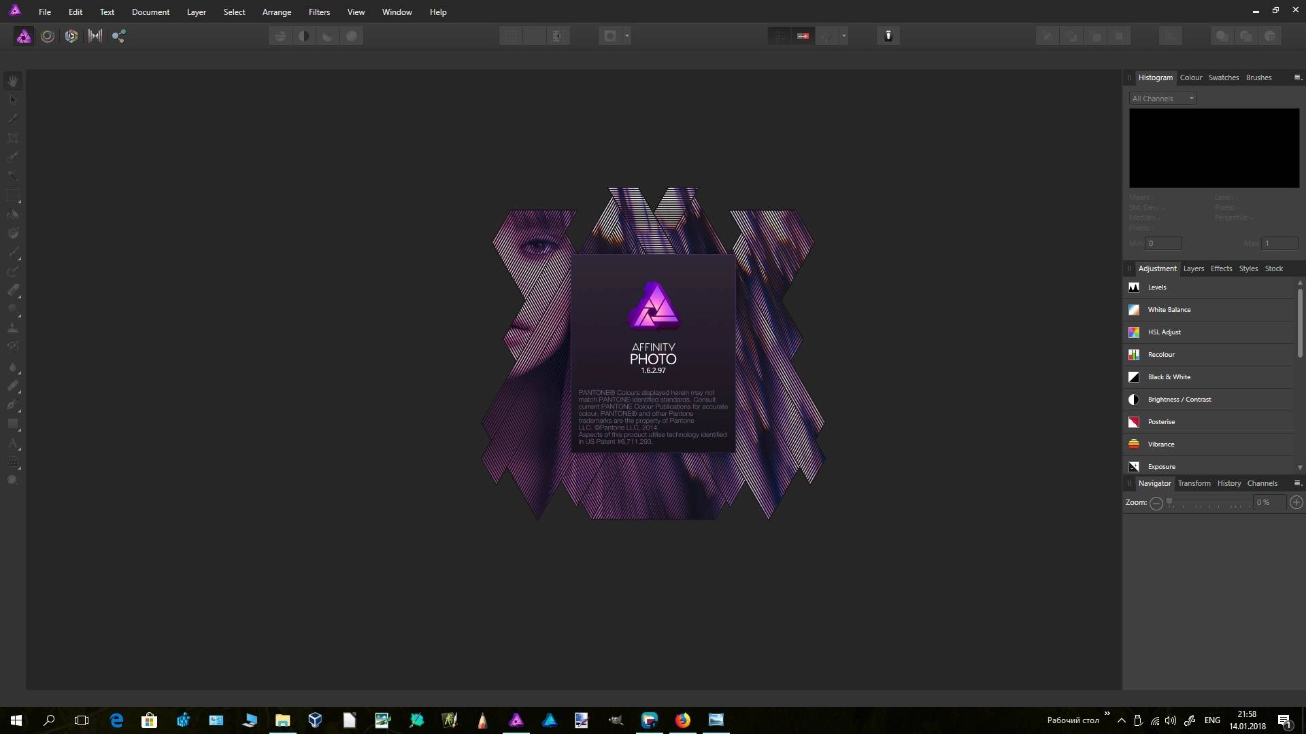
Task: Select the Zoom magnifier tool
Action: (x=13, y=480)
